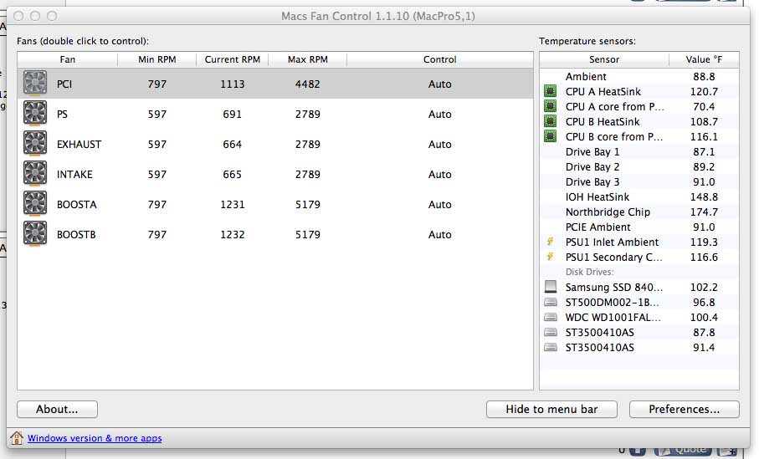Click the Value °F column header
The height and width of the screenshot is (459, 759).
pyautogui.click(x=704, y=59)
